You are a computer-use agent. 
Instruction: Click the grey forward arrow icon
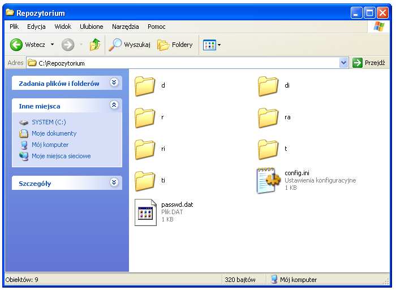[68, 45]
